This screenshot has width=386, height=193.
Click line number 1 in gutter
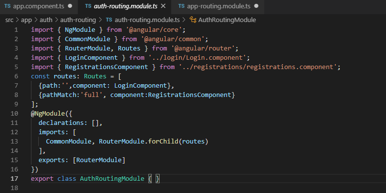pos(16,30)
